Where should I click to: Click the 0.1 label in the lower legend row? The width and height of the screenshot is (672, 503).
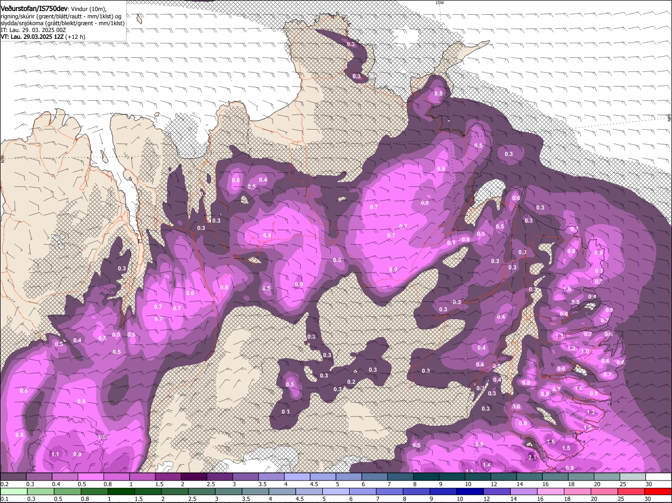5,498
